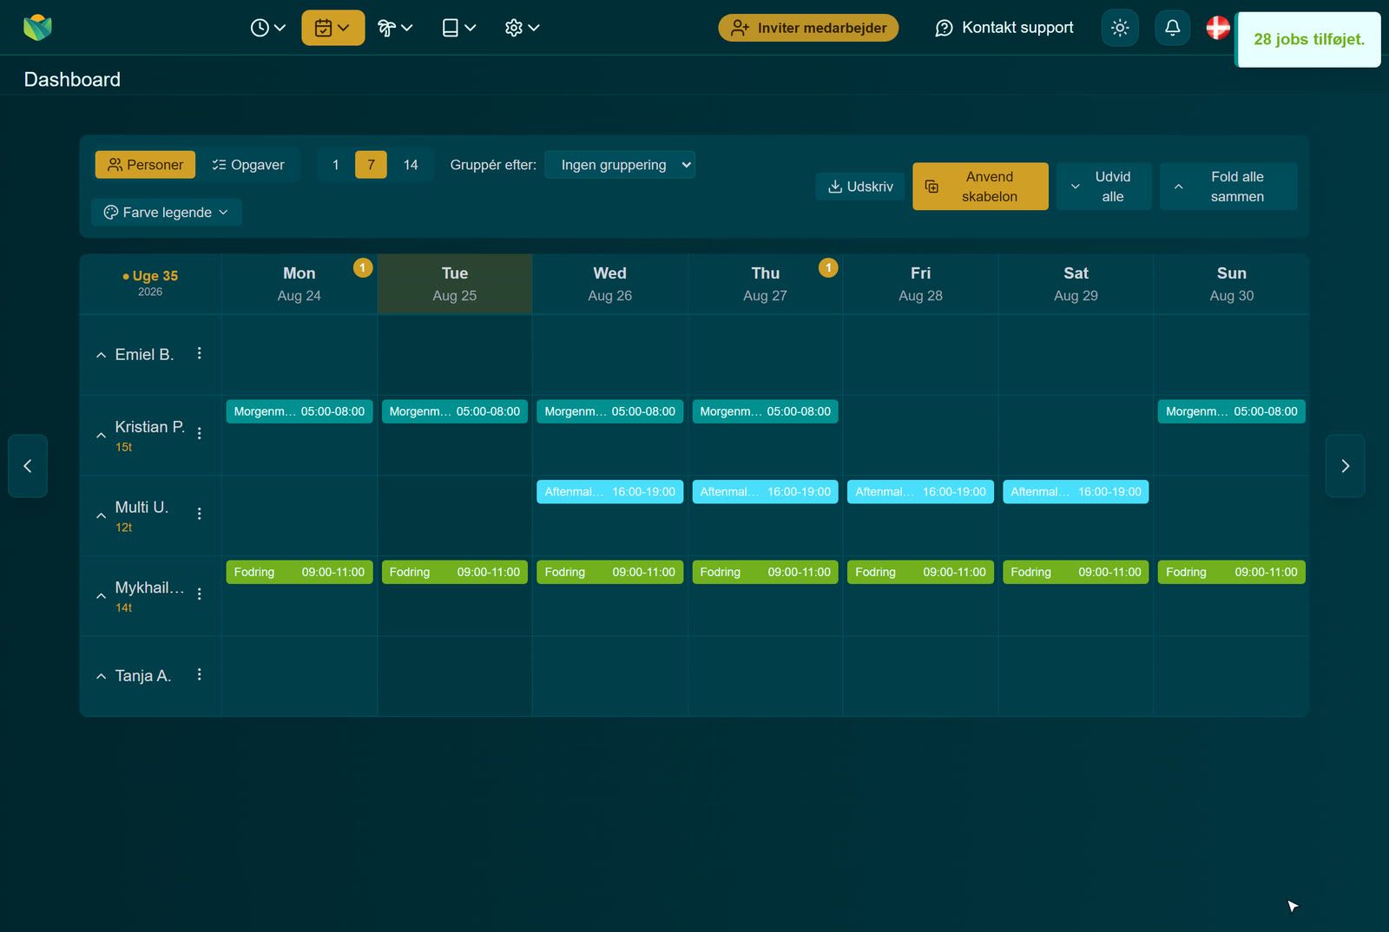Select the 1 day view
This screenshot has height=932, width=1389.
pyautogui.click(x=336, y=165)
